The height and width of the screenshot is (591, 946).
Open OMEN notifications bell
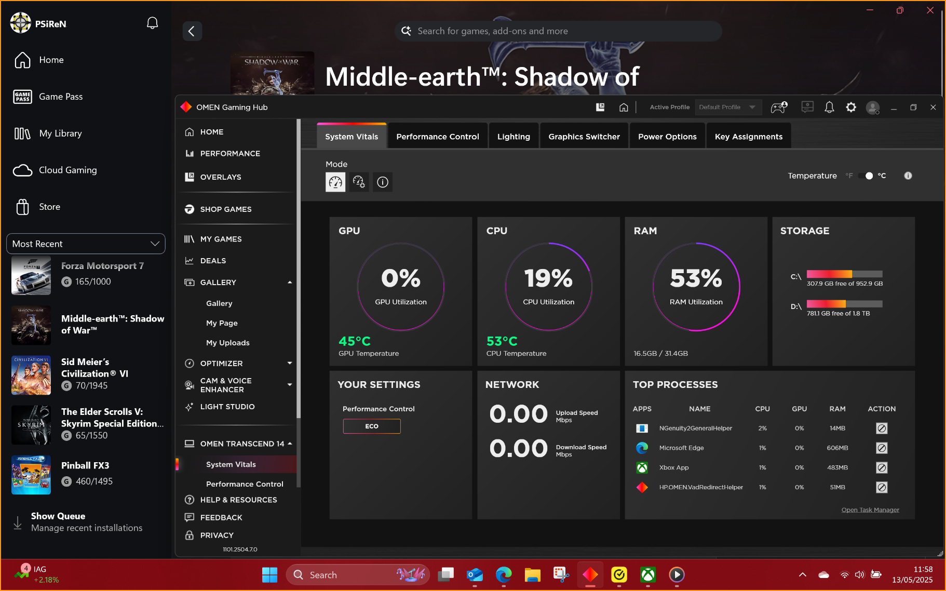point(829,107)
